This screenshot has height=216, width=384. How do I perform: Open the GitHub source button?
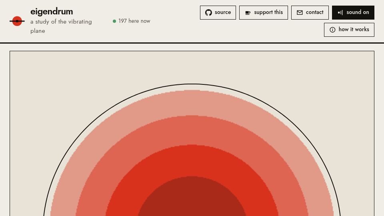click(x=218, y=12)
